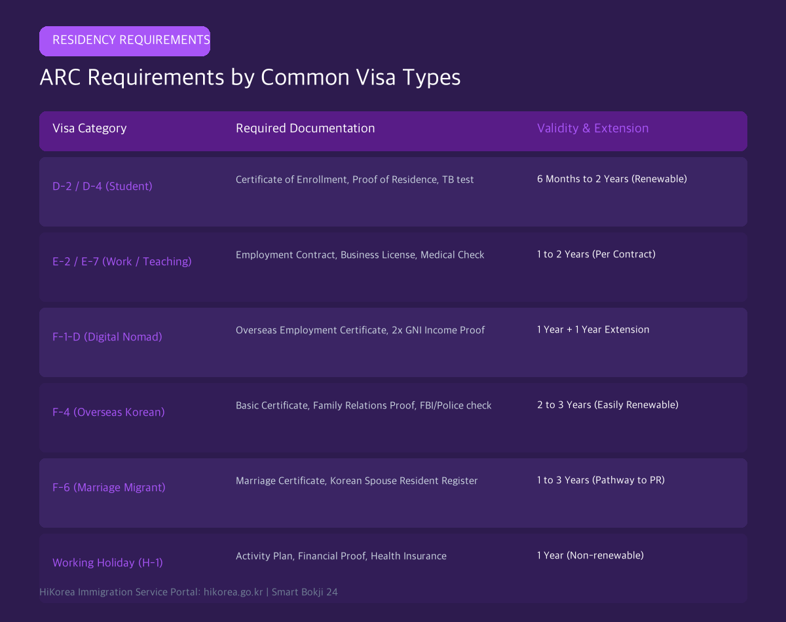Select the F-4 (Overseas Korean) label
This screenshot has height=622, width=786.
[108, 412]
